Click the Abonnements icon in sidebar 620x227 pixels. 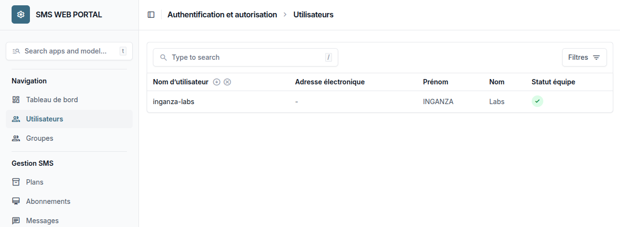click(x=16, y=201)
